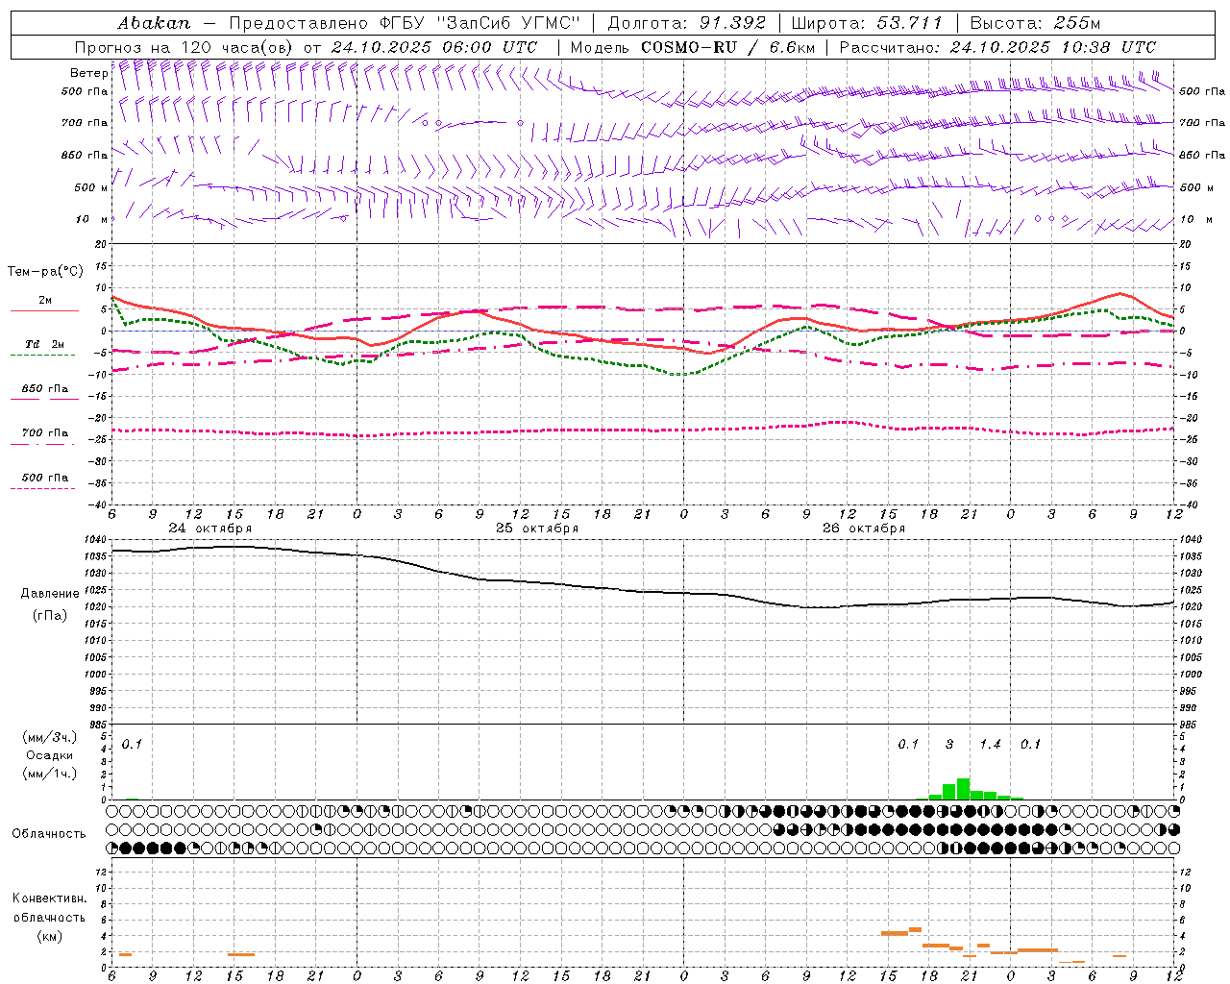This screenshot has height=984, width=1230.
Task: Click the 'Давление' pressure panel label
Action: tap(50, 594)
